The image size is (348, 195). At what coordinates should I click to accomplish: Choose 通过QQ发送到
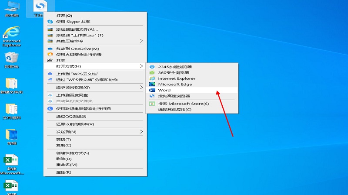pyautogui.click(x=95, y=116)
